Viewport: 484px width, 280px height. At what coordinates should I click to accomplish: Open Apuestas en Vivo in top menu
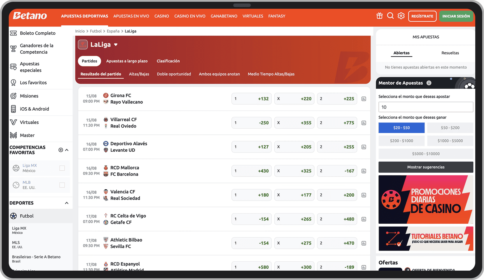pos(131,16)
